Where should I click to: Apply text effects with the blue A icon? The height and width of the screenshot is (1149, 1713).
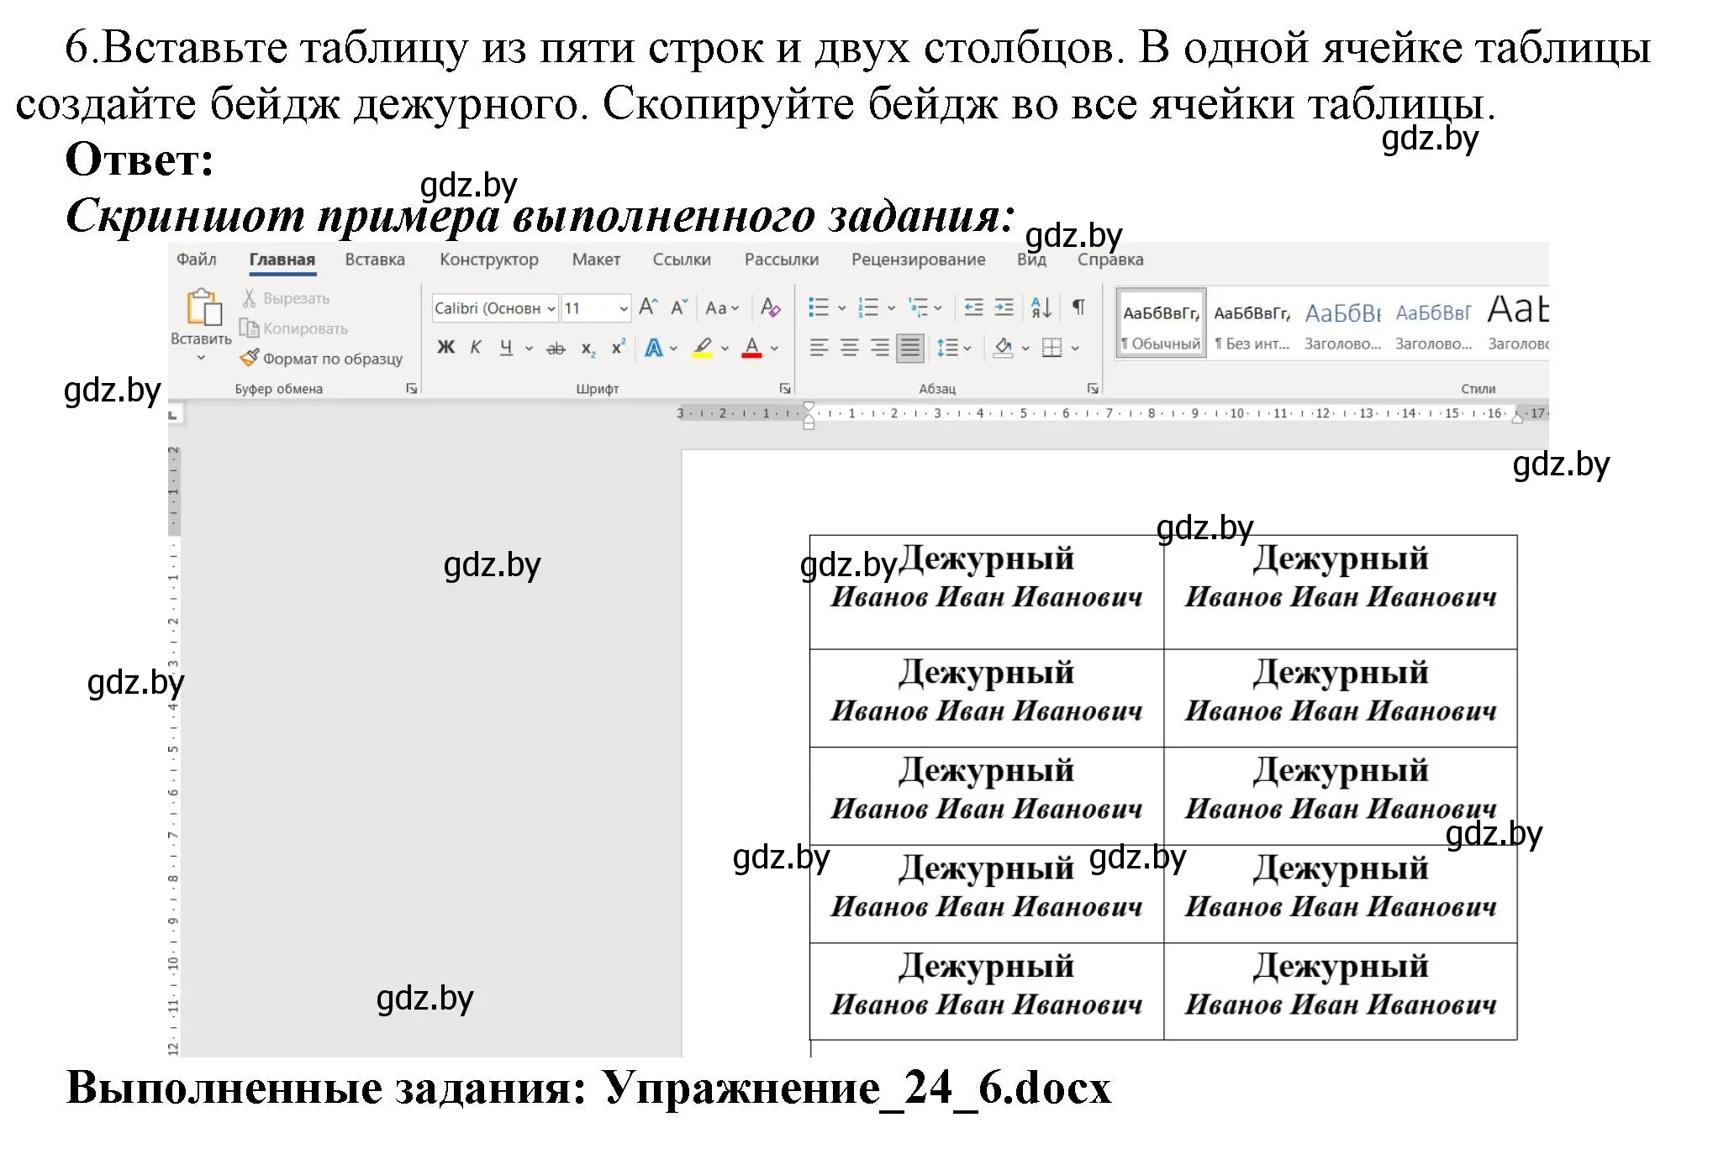[654, 348]
